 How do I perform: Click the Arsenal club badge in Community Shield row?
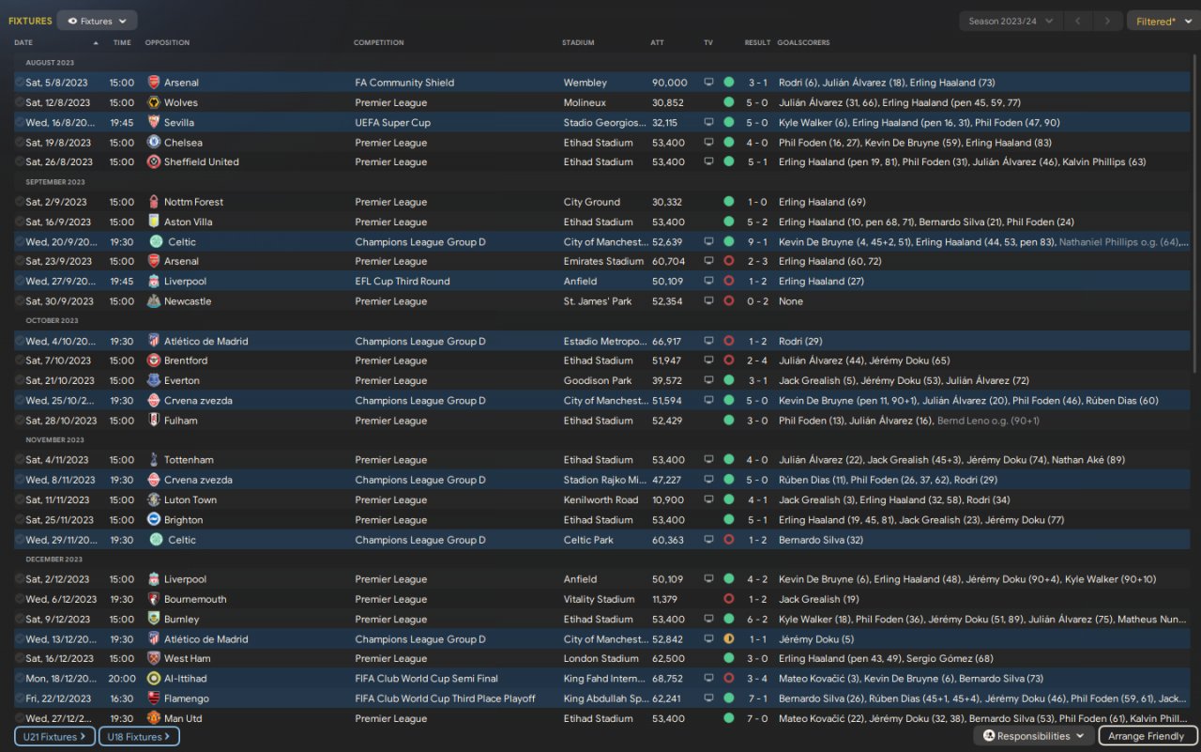point(154,83)
